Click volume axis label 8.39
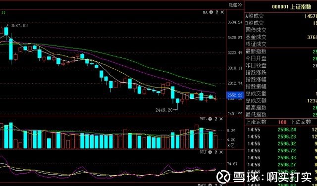Screen dimensions: 317x186 231,131
